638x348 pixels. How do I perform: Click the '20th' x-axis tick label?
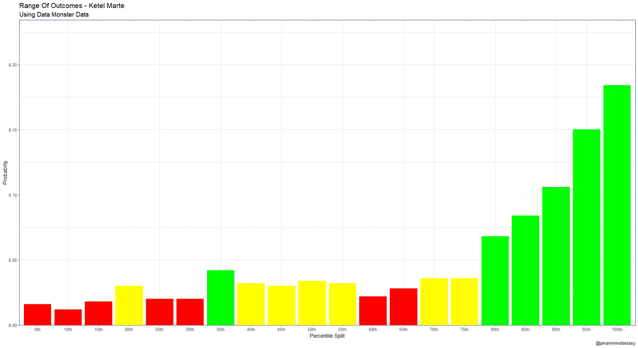click(129, 330)
